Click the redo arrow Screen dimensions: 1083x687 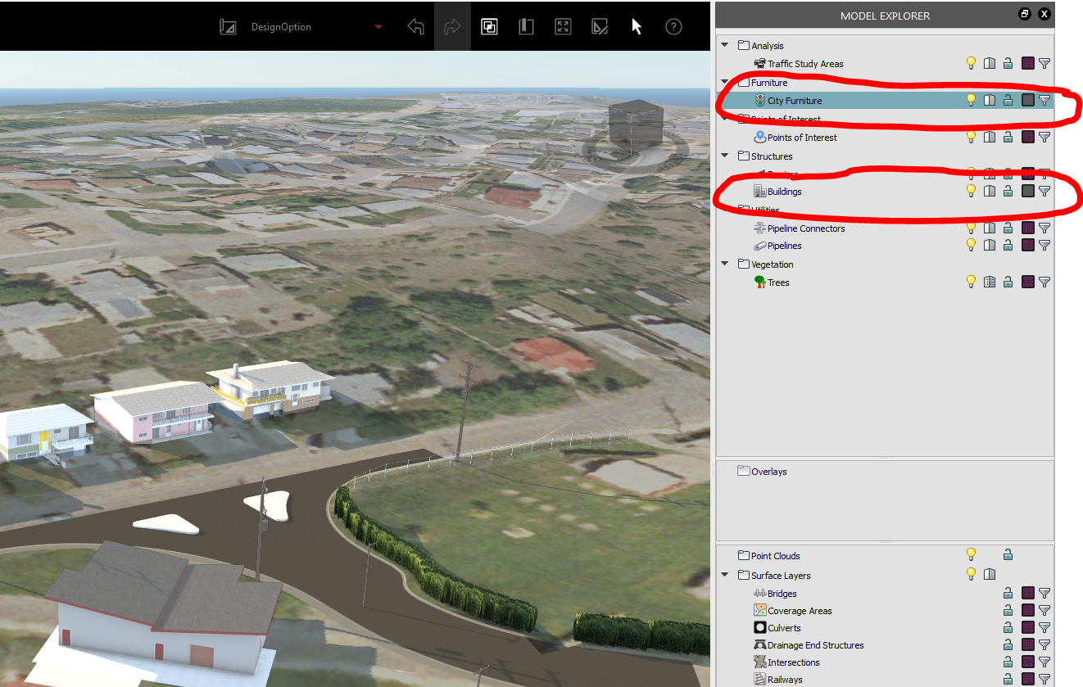(452, 26)
